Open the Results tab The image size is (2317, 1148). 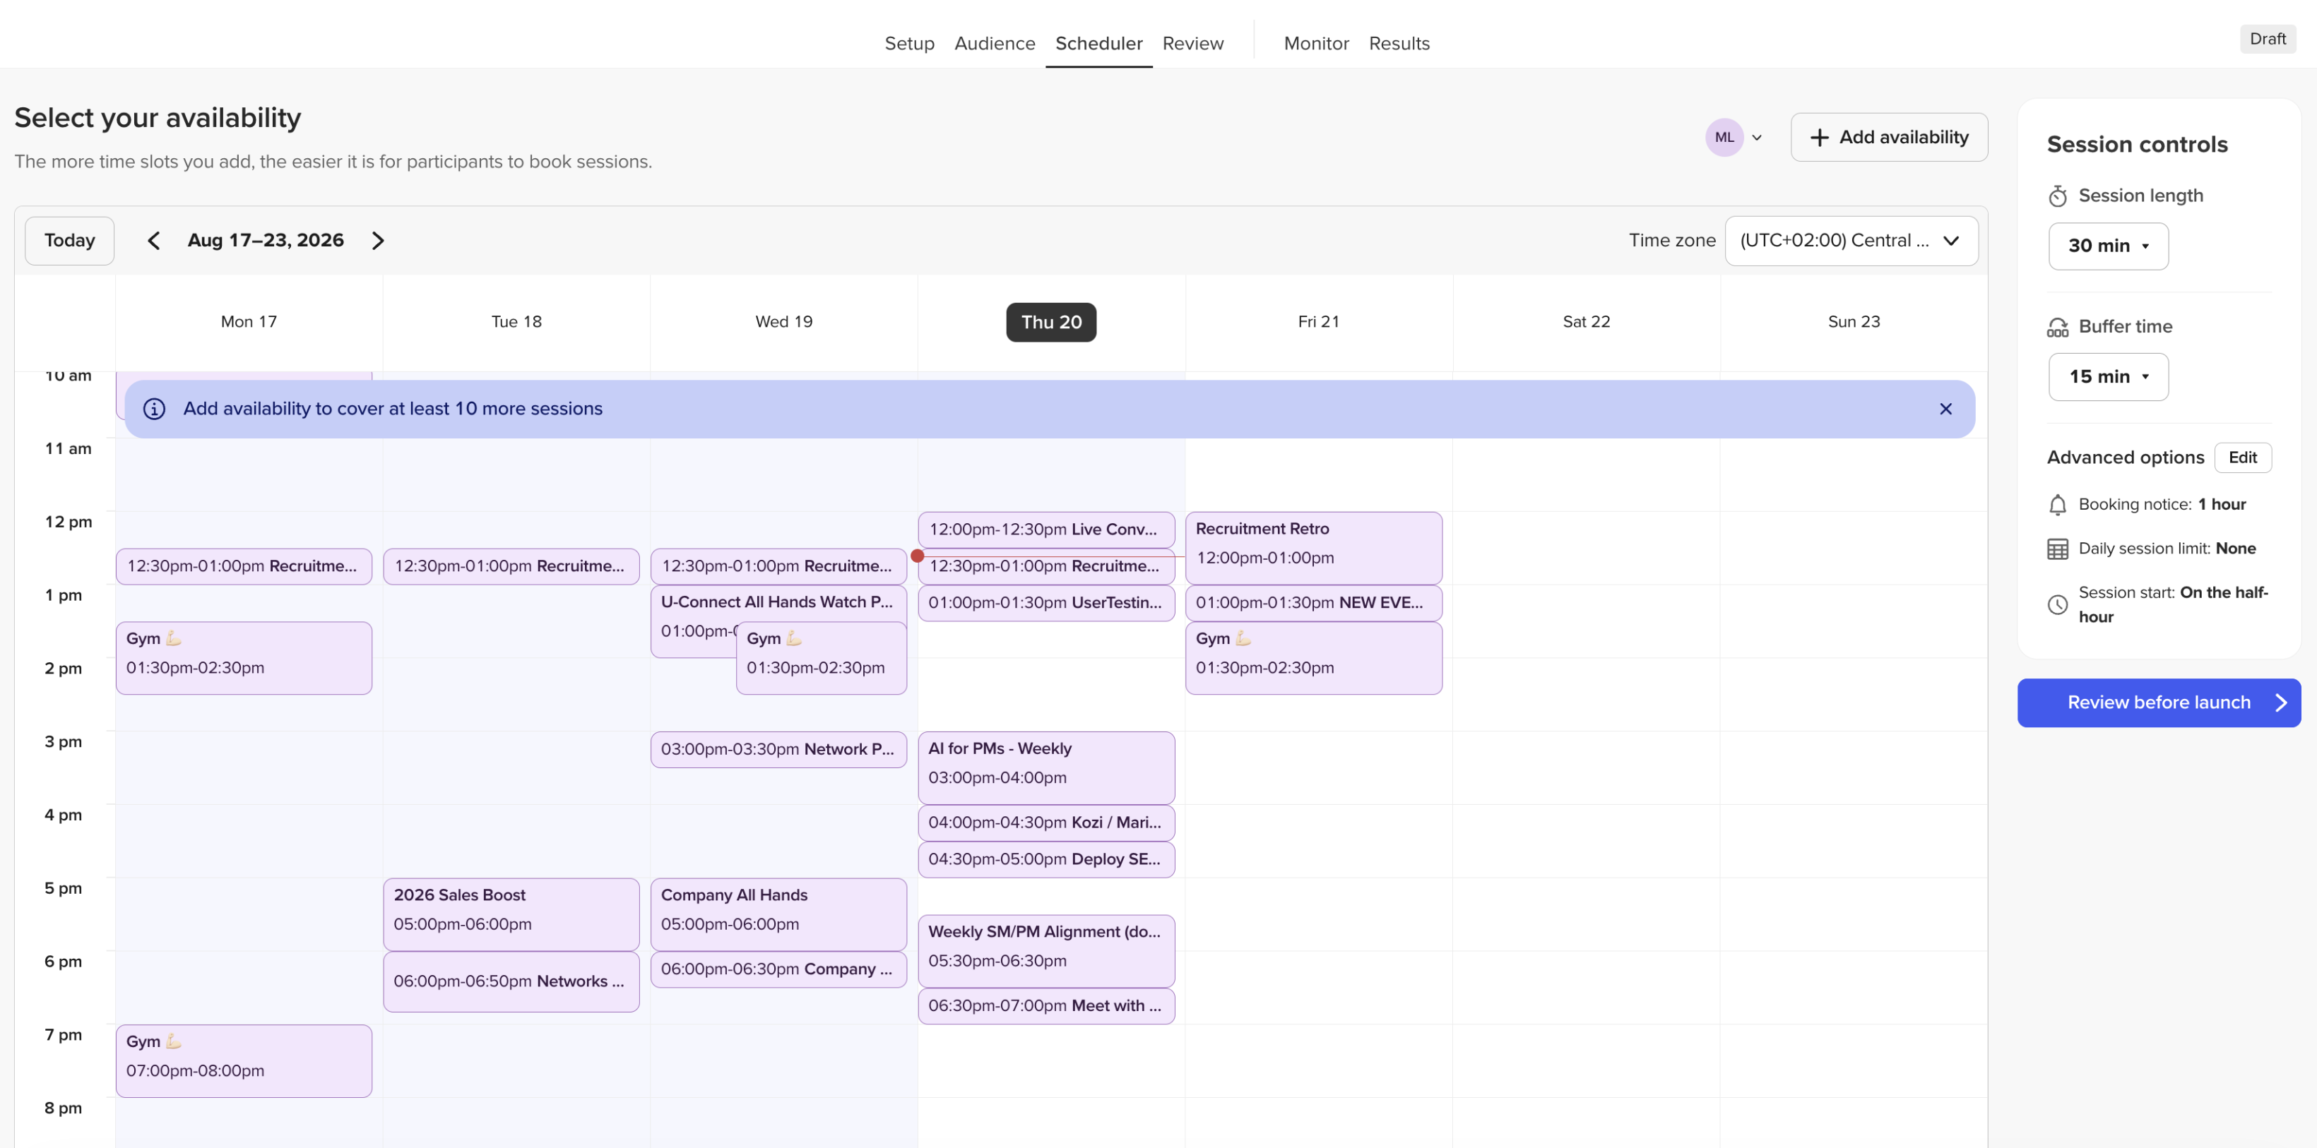1399,43
